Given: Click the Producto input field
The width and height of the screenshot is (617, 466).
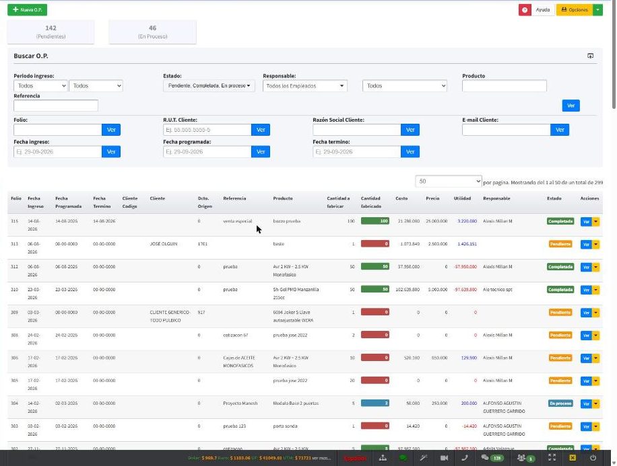Looking at the screenshot, I should 505,85.
